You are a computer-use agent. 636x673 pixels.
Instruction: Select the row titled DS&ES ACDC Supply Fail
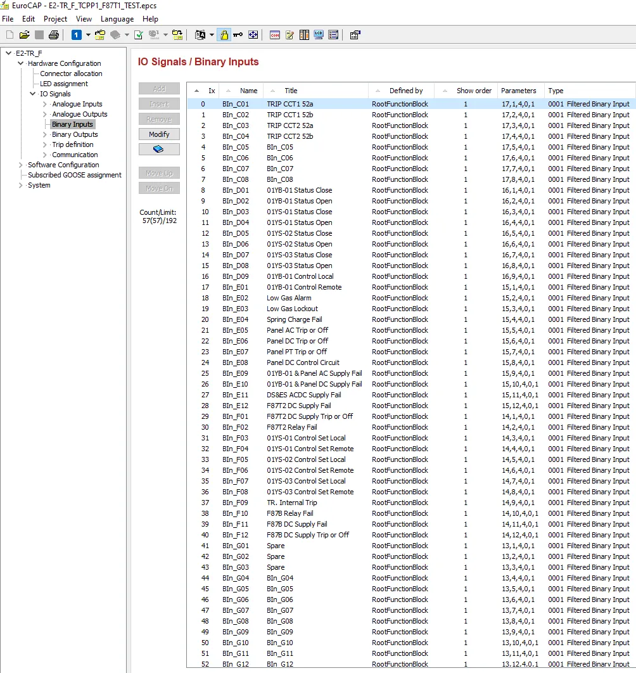point(412,395)
